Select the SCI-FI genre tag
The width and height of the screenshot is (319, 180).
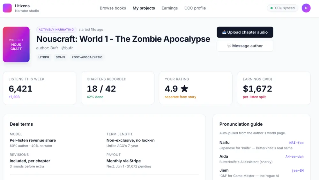point(60,57)
